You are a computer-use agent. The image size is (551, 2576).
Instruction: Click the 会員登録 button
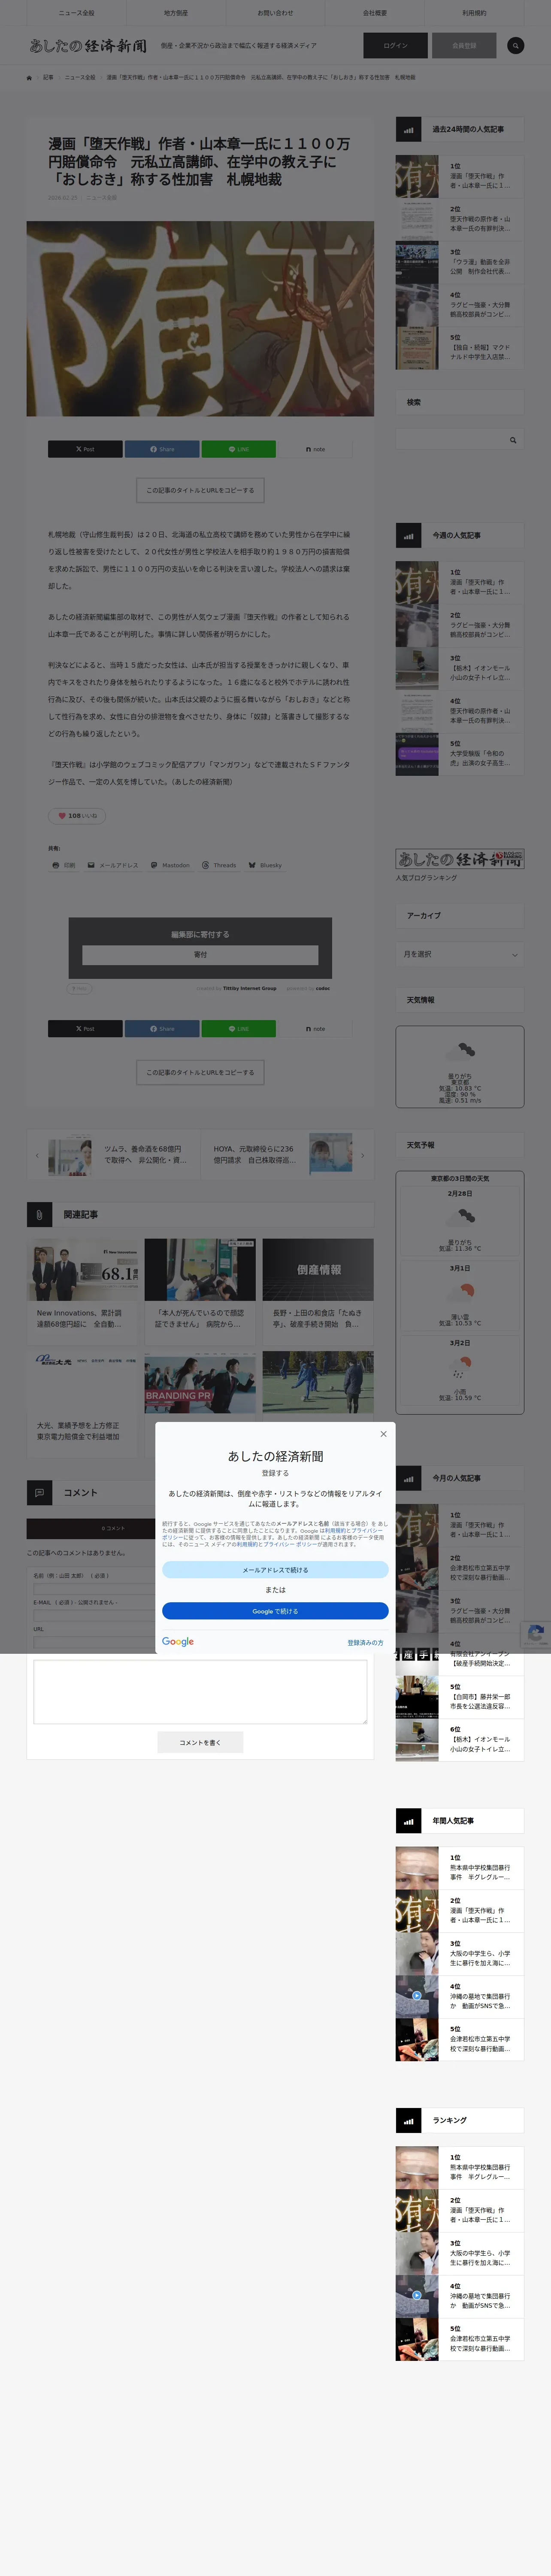point(464,45)
